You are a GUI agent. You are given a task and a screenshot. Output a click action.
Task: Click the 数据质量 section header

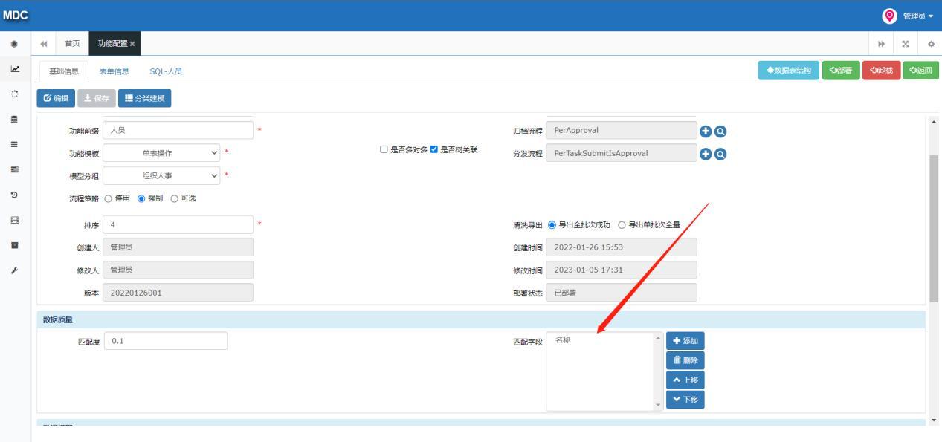[481, 320]
